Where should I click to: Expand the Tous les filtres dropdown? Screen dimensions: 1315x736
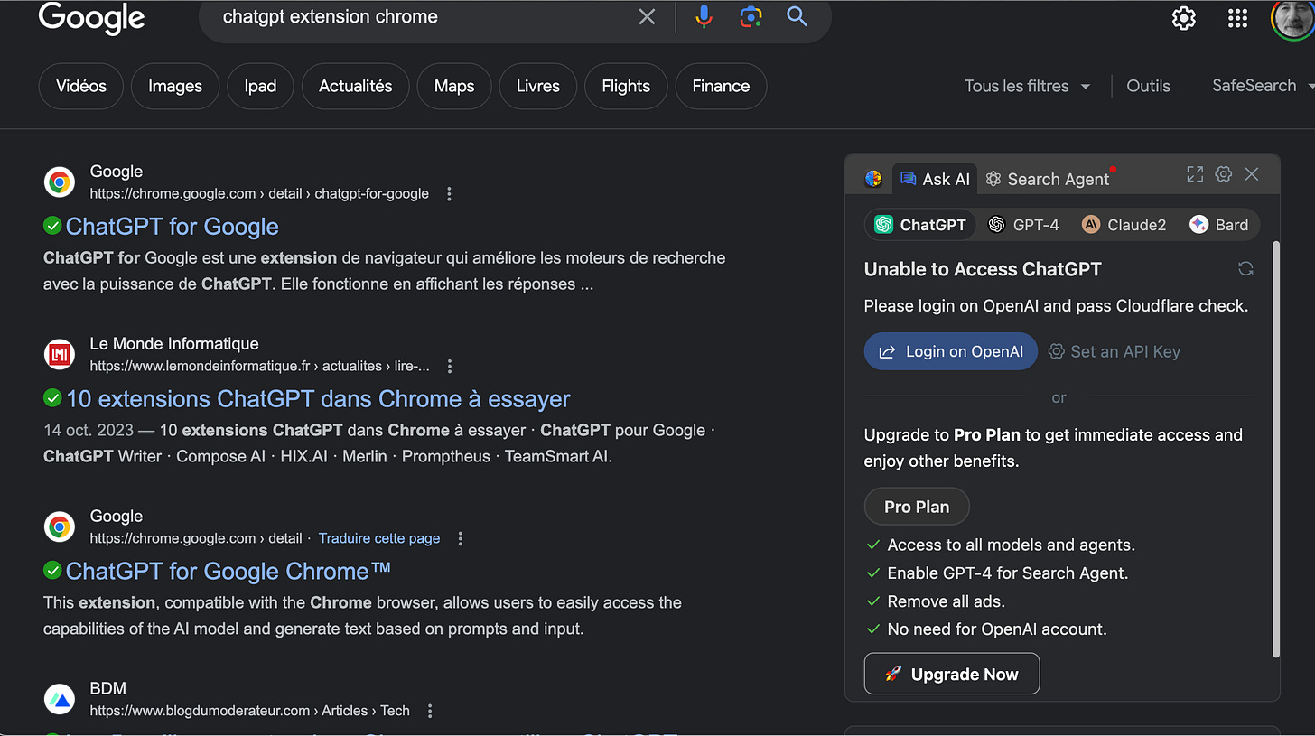pyautogui.click(x=1028, y=86)
